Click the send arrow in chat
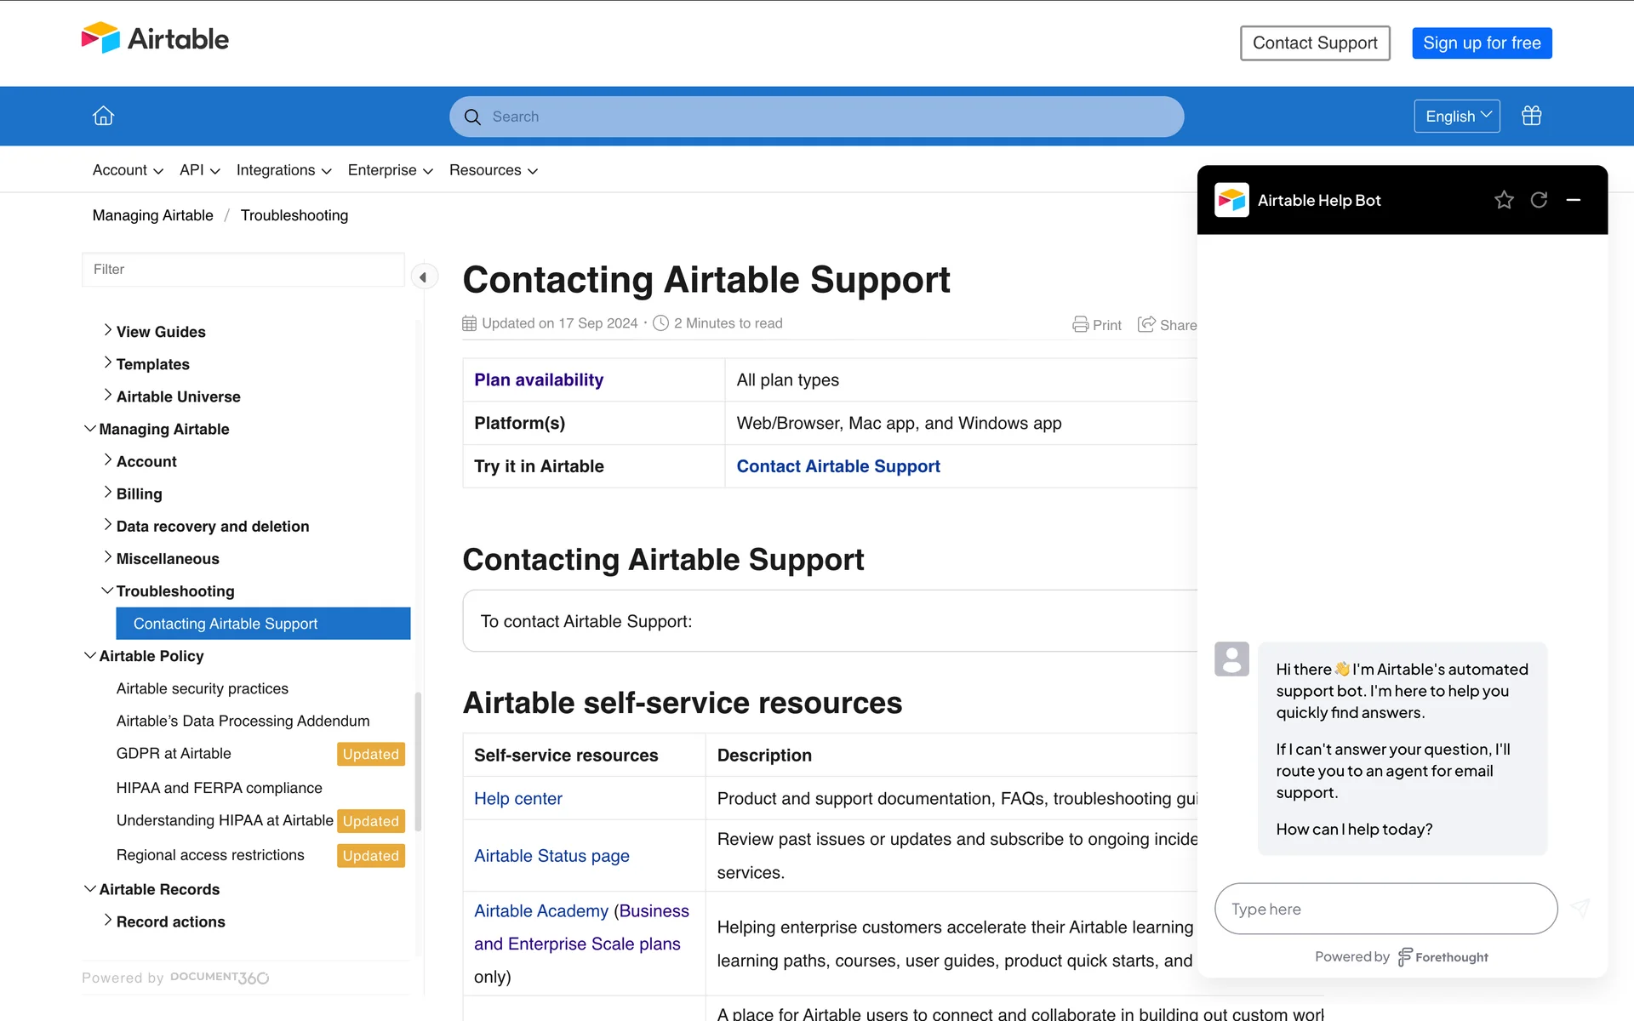The width and height of the screenshot is (1634, 1021). point(1580,909)
